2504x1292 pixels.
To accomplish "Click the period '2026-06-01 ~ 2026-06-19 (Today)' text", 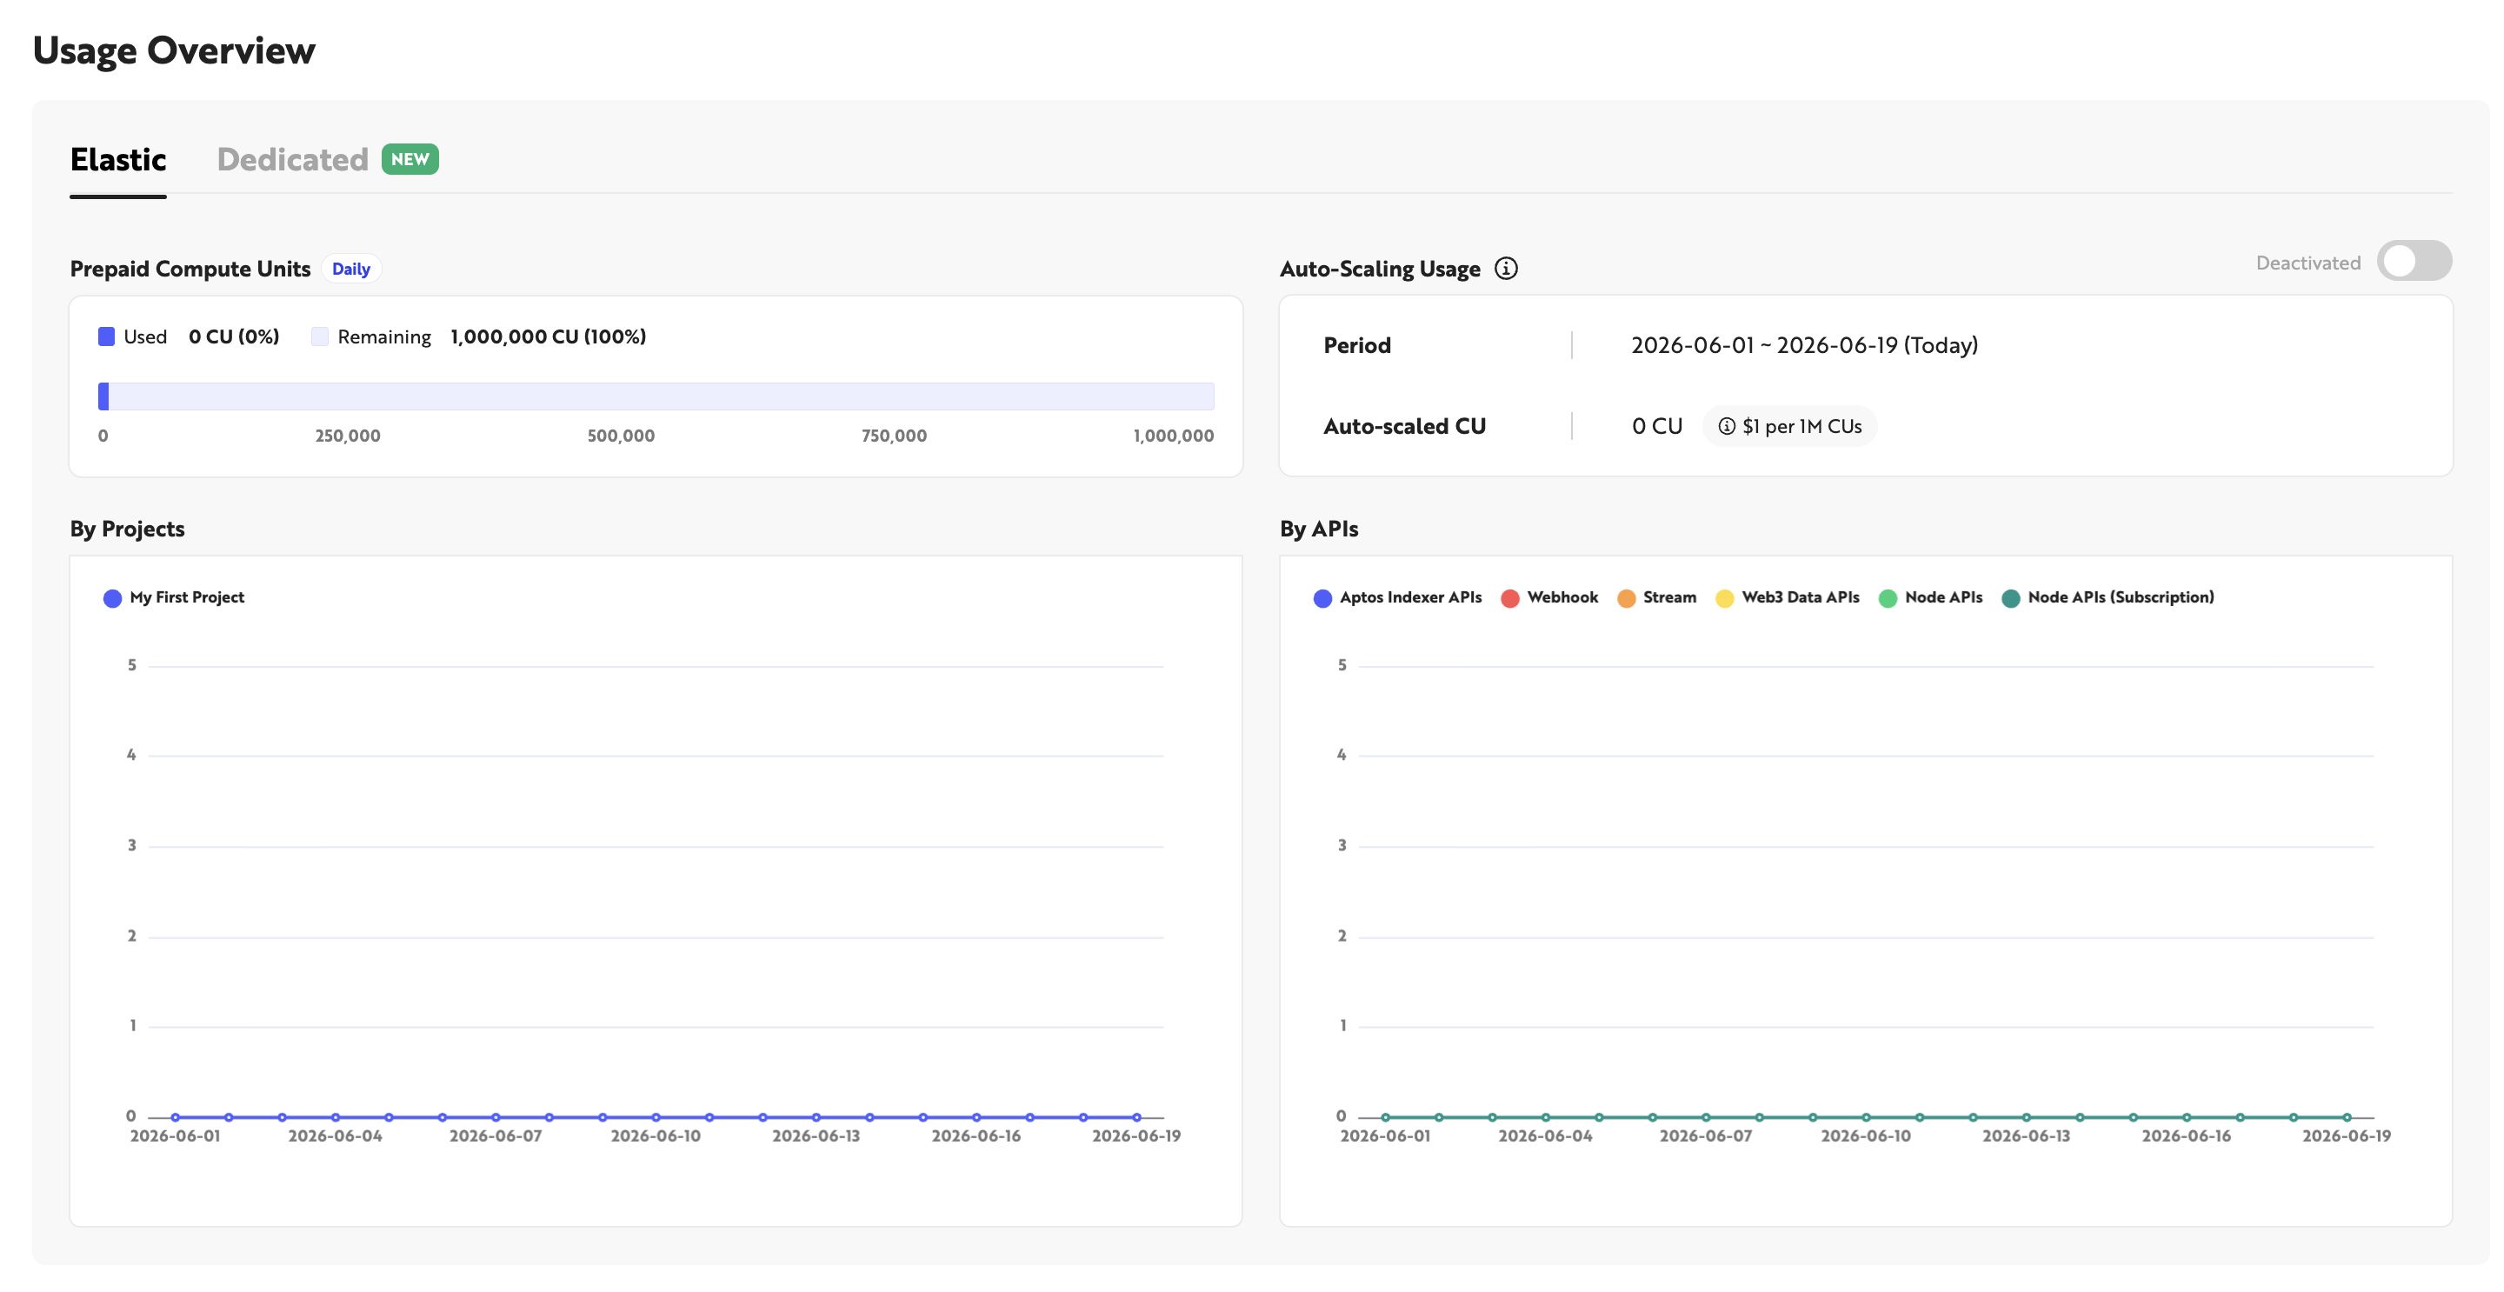I will coord(1804,345).
